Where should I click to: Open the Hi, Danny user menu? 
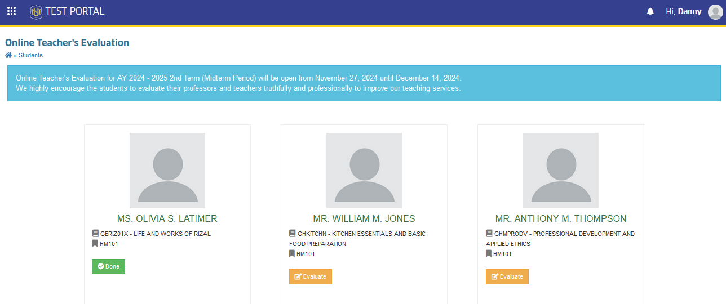pyautogui.click(x=684, y=11)
